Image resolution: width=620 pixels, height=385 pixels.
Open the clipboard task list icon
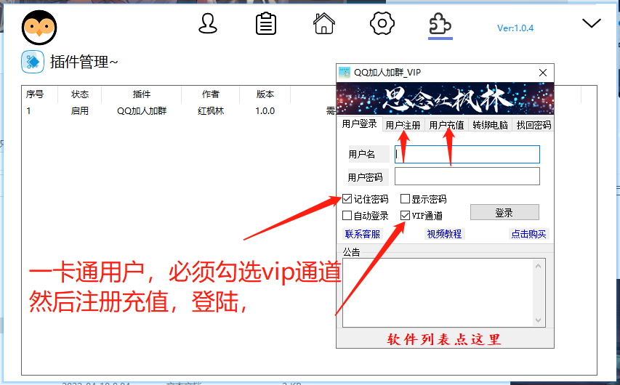pyautogui.click(x=266, y=24)
